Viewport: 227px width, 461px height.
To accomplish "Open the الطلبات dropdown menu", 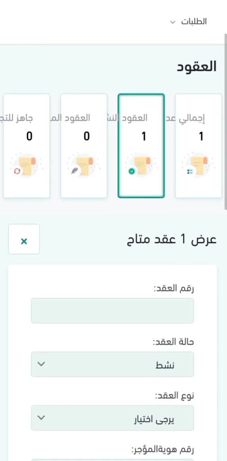I will click(x=189, y=21).
